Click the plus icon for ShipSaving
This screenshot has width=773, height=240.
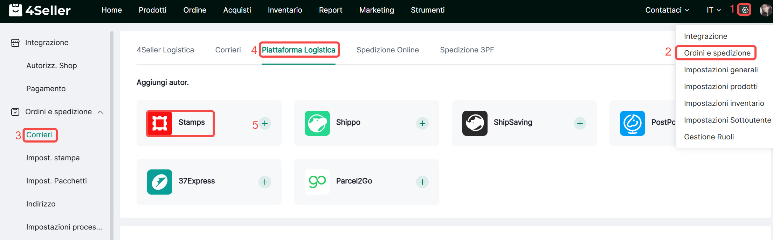coord(580,123)
